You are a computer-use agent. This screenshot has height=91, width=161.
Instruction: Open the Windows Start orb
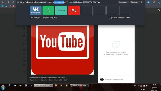pyautogui.click(x=3, y=87)
